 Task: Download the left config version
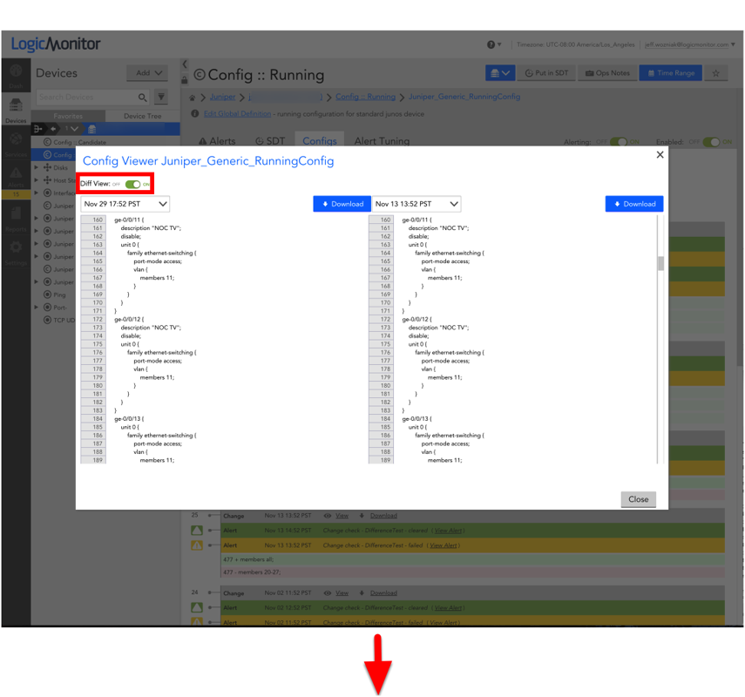tap(342, 204)
